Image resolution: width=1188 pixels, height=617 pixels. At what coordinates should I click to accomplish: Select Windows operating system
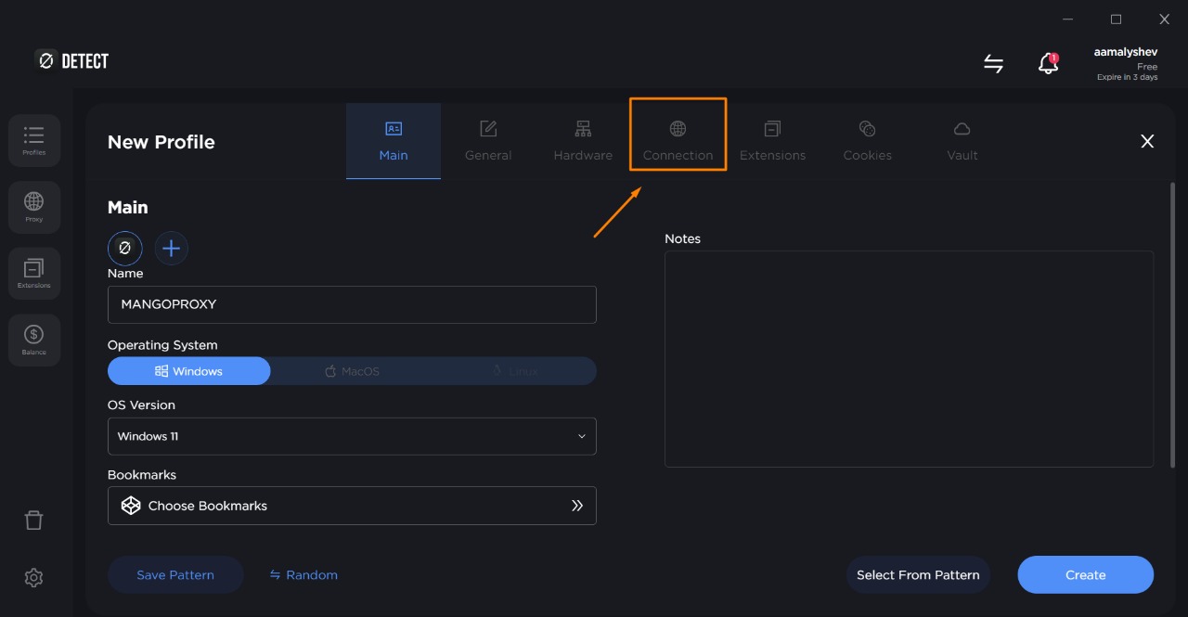189,371
